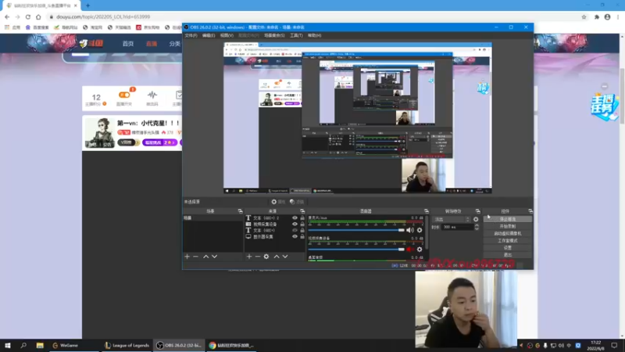Hide the 显示器采集 source eye icon
The height and width of the screenshot is (352, 625).
(x=295, y=237)
